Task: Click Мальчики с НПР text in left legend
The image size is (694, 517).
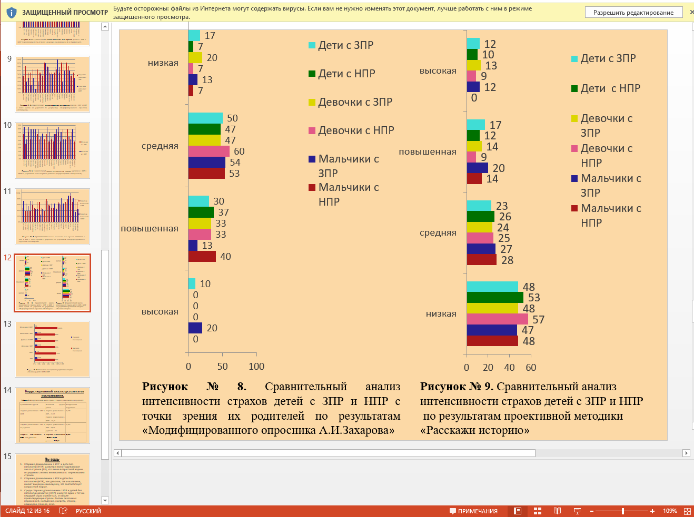Action: (349, 195)
